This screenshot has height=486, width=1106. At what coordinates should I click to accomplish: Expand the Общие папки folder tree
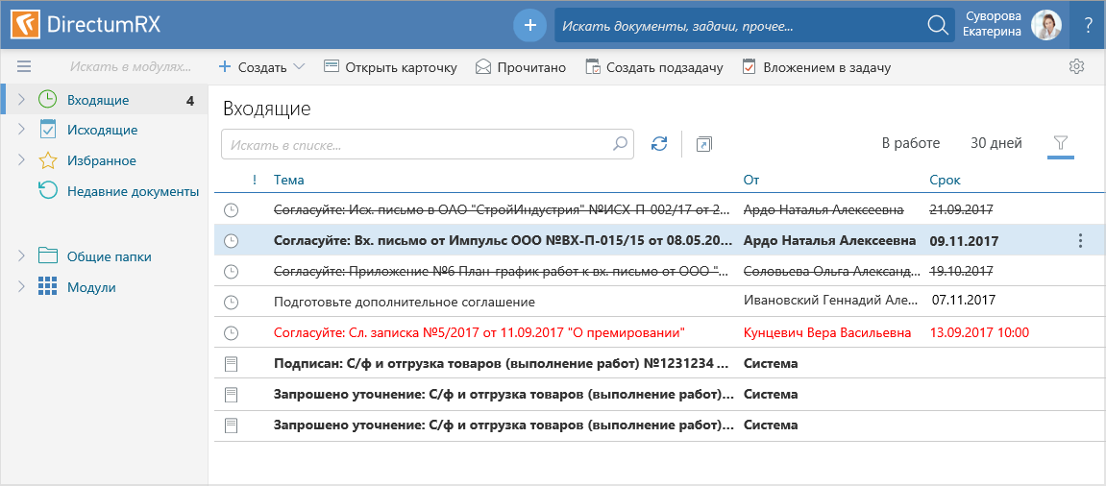click(21, 256)
